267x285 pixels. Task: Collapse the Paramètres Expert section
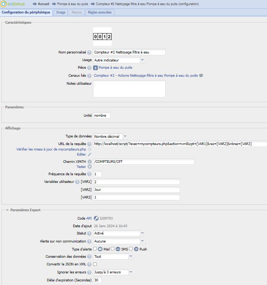coord(7,210)
